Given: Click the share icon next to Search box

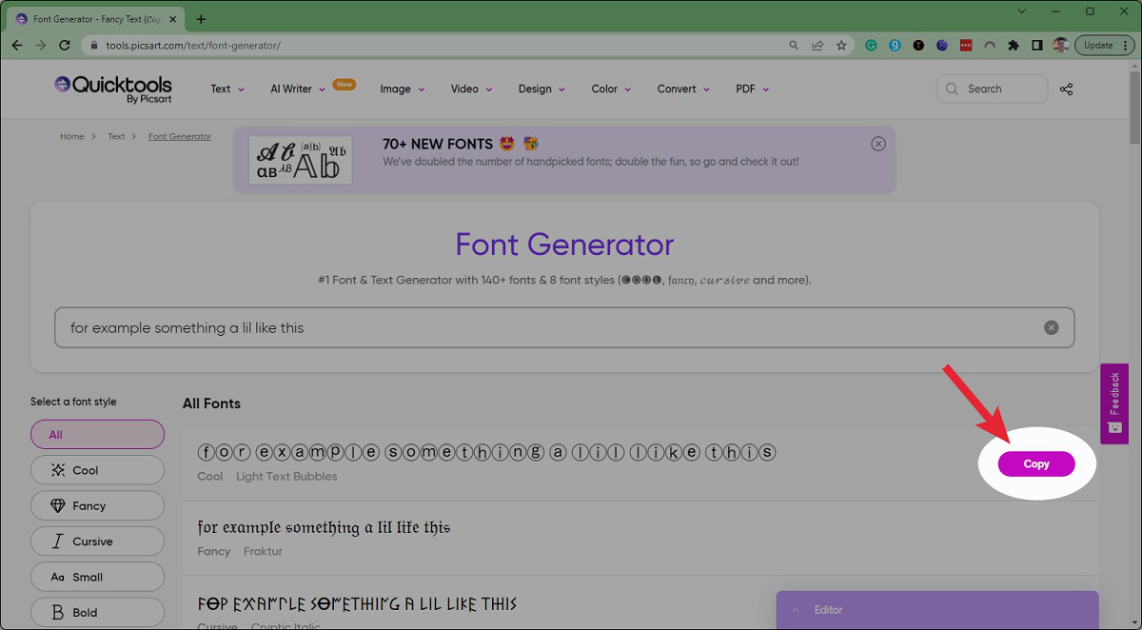Looking at the screenshot, I should click(1066, 89).
